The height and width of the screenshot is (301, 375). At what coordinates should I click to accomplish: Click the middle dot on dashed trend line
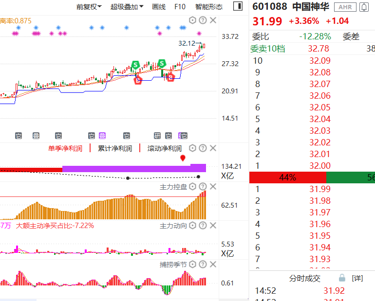[x=128, y=178]
